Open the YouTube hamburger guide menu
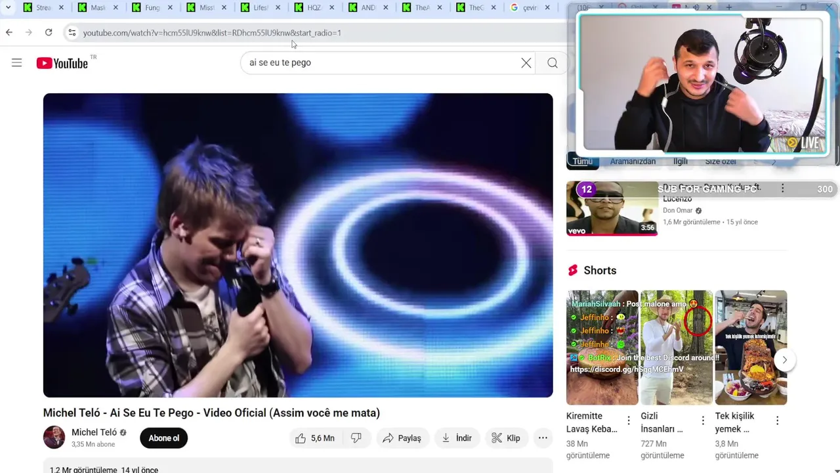This screenshot has width=840, height=473. 17,62
